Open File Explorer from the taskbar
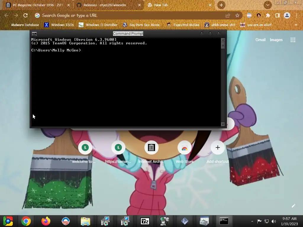Screen dimensions: 303x227 tap(86, 221)
